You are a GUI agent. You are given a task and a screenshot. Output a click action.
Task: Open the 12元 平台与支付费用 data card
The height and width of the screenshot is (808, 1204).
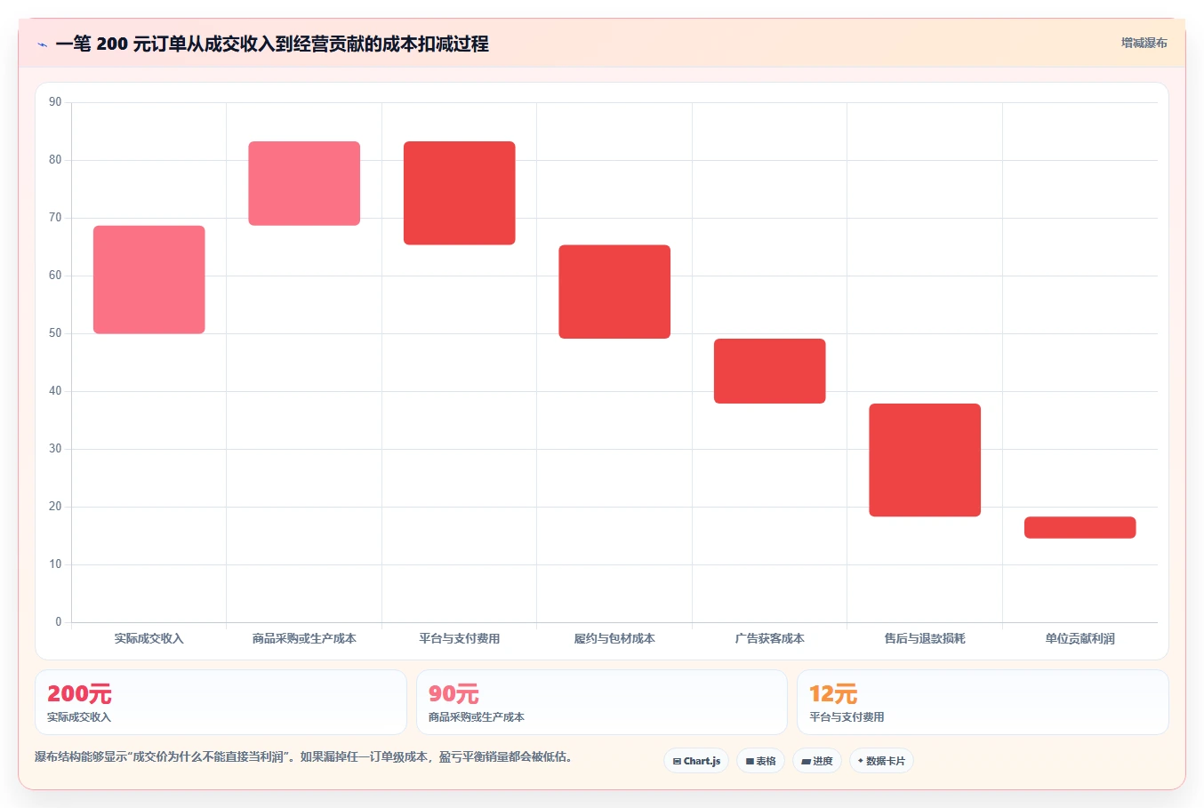(x=983, y=702)
